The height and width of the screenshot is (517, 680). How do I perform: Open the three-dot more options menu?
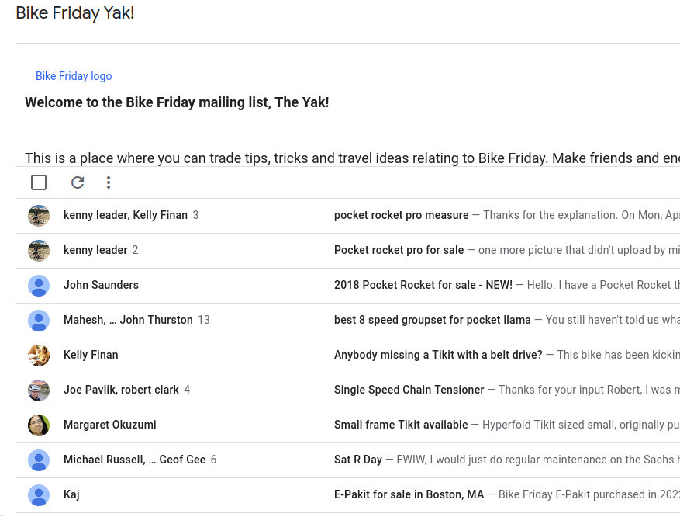(x=109, y=182)
